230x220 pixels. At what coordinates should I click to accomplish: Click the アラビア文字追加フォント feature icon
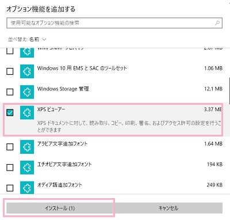click(x=27, y=147)
